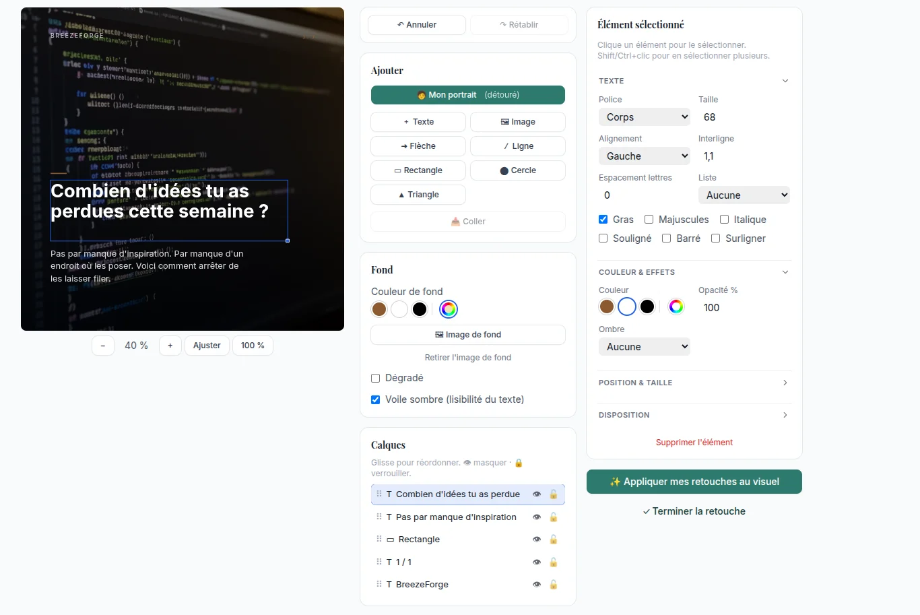Screen dimensions: 920x615
Task: Click the Opacité % field showing 100
Action: [x=744, y=308]
